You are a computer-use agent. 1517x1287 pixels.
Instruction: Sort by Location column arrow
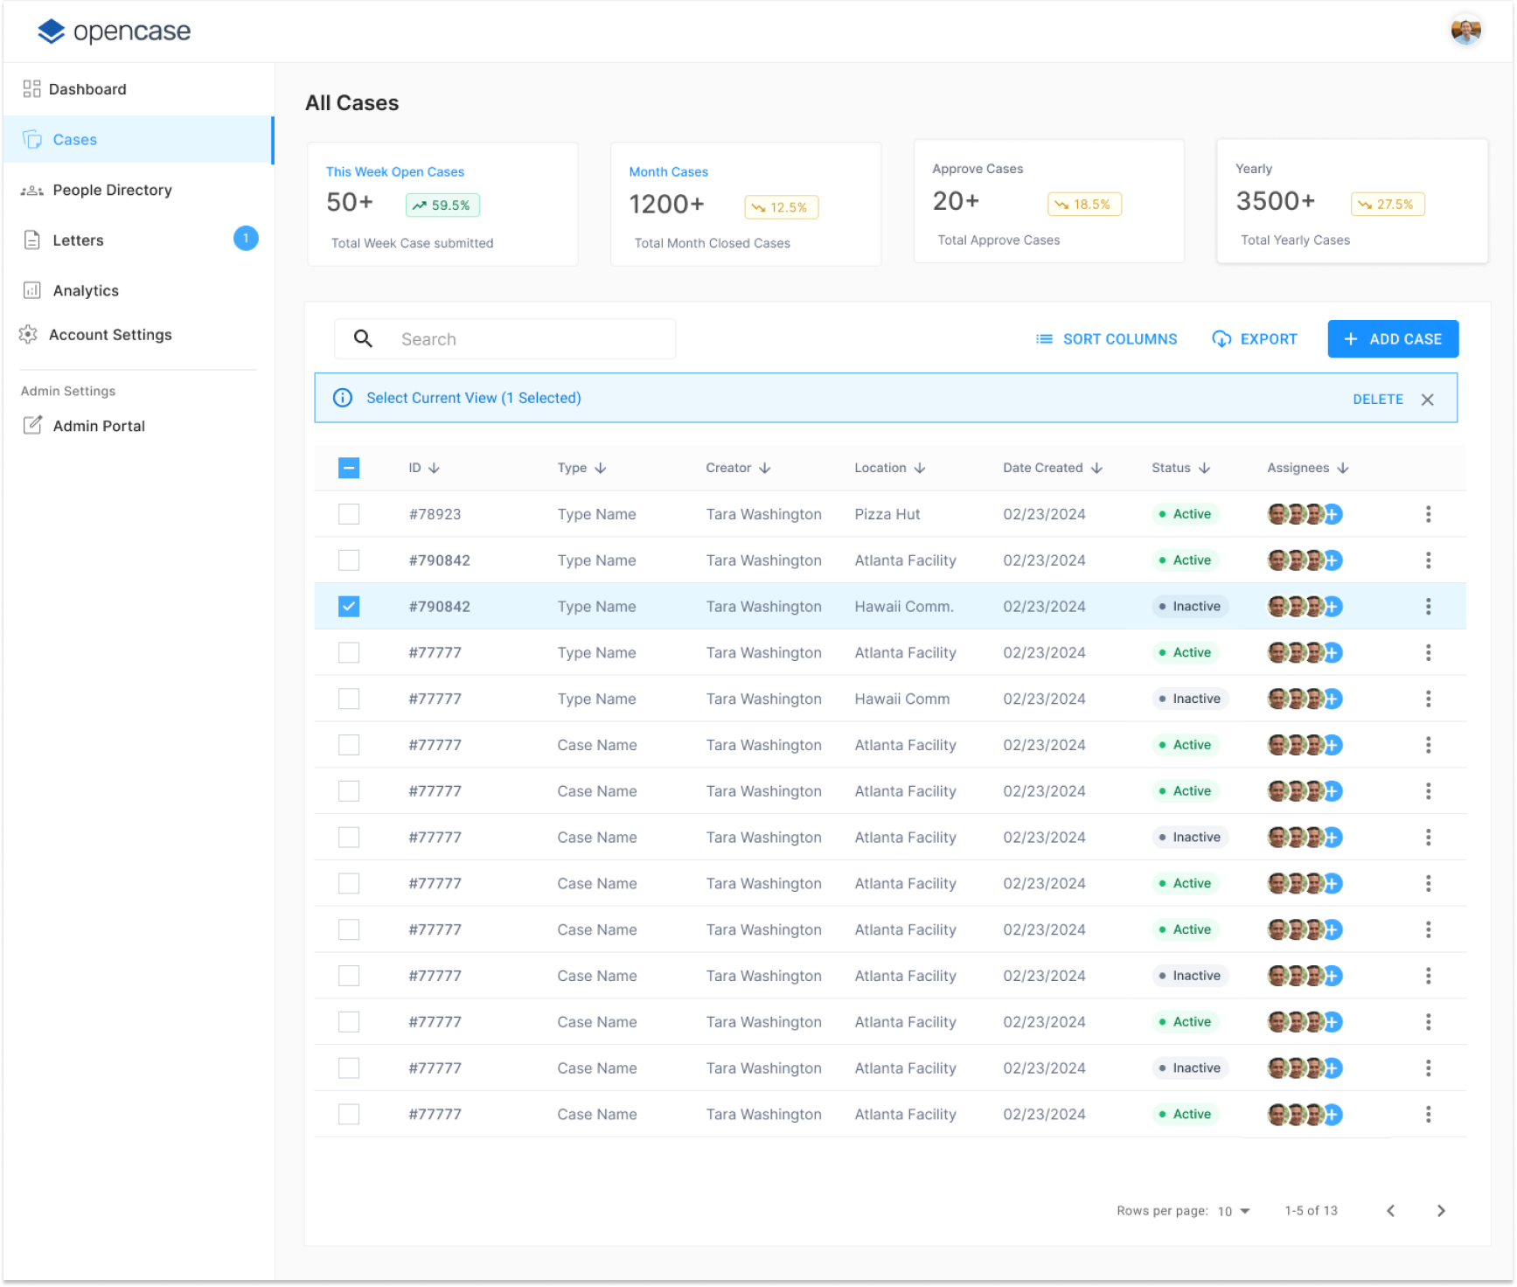[920, 468]
